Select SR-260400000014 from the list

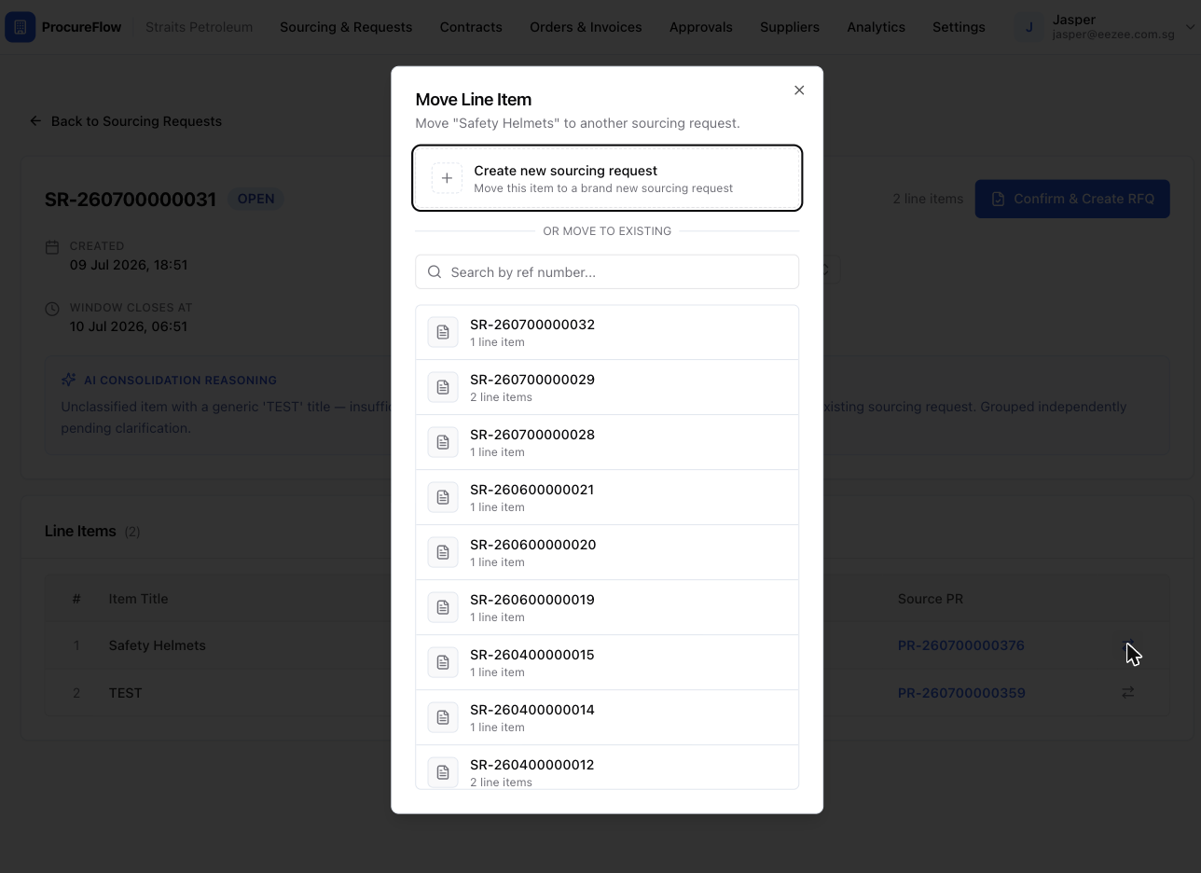pos(607,717)
